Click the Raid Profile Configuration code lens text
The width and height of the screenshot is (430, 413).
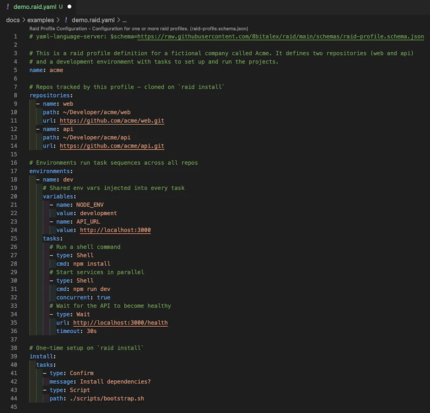(139, 29)
